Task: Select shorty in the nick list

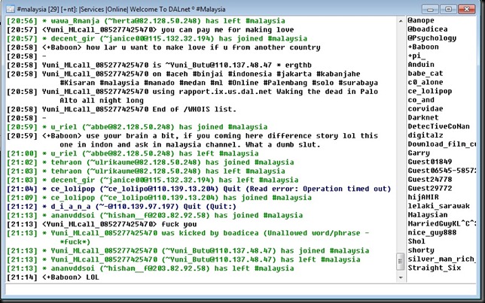Action: click(x=421, y=250)
